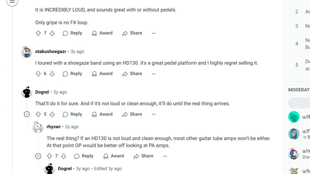310x174 pixels.
Task: Upvote the rhyswr reply
Action: [49, 156]
